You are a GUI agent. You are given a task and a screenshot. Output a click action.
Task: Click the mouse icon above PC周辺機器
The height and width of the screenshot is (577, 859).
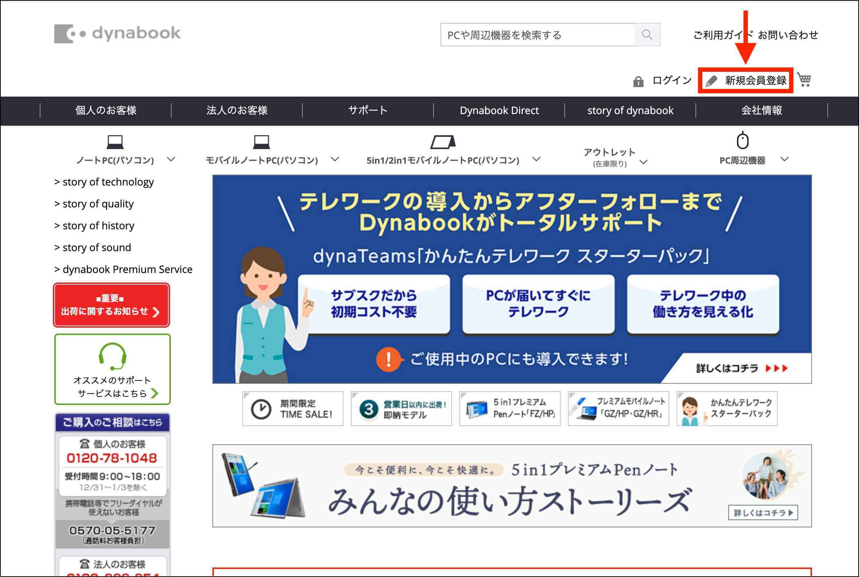pos(742,140)
